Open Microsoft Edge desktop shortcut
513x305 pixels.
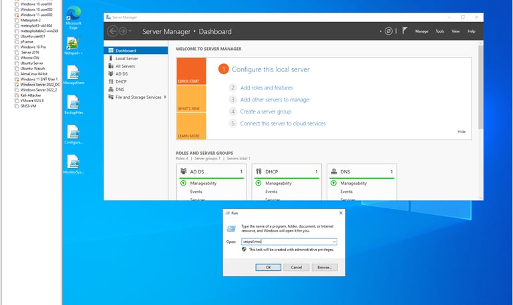73,17
